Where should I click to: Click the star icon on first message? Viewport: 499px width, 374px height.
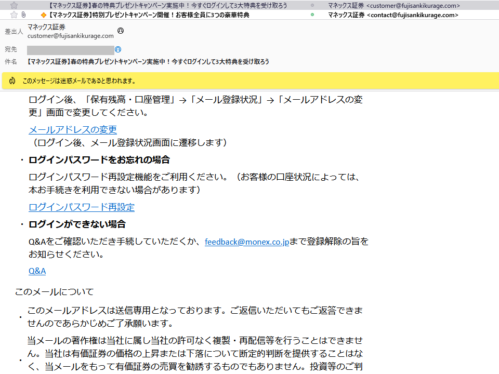point(15,5)
